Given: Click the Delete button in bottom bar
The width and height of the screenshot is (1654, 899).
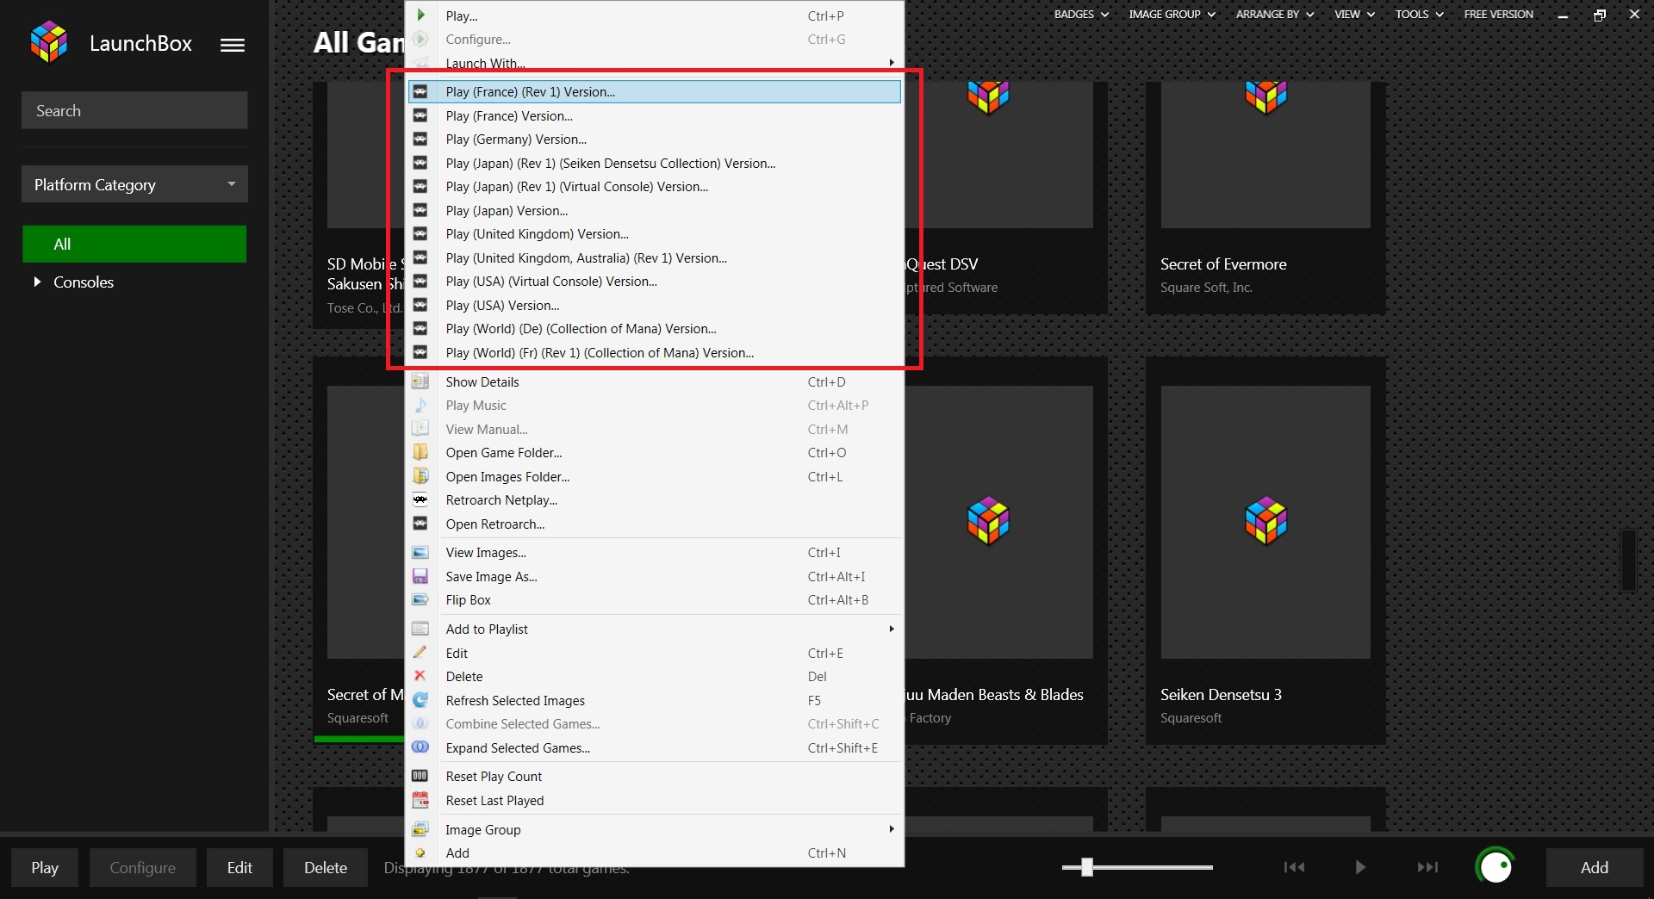Looking at the screenshot, I should pyautogui.click(x=326, y=867).
